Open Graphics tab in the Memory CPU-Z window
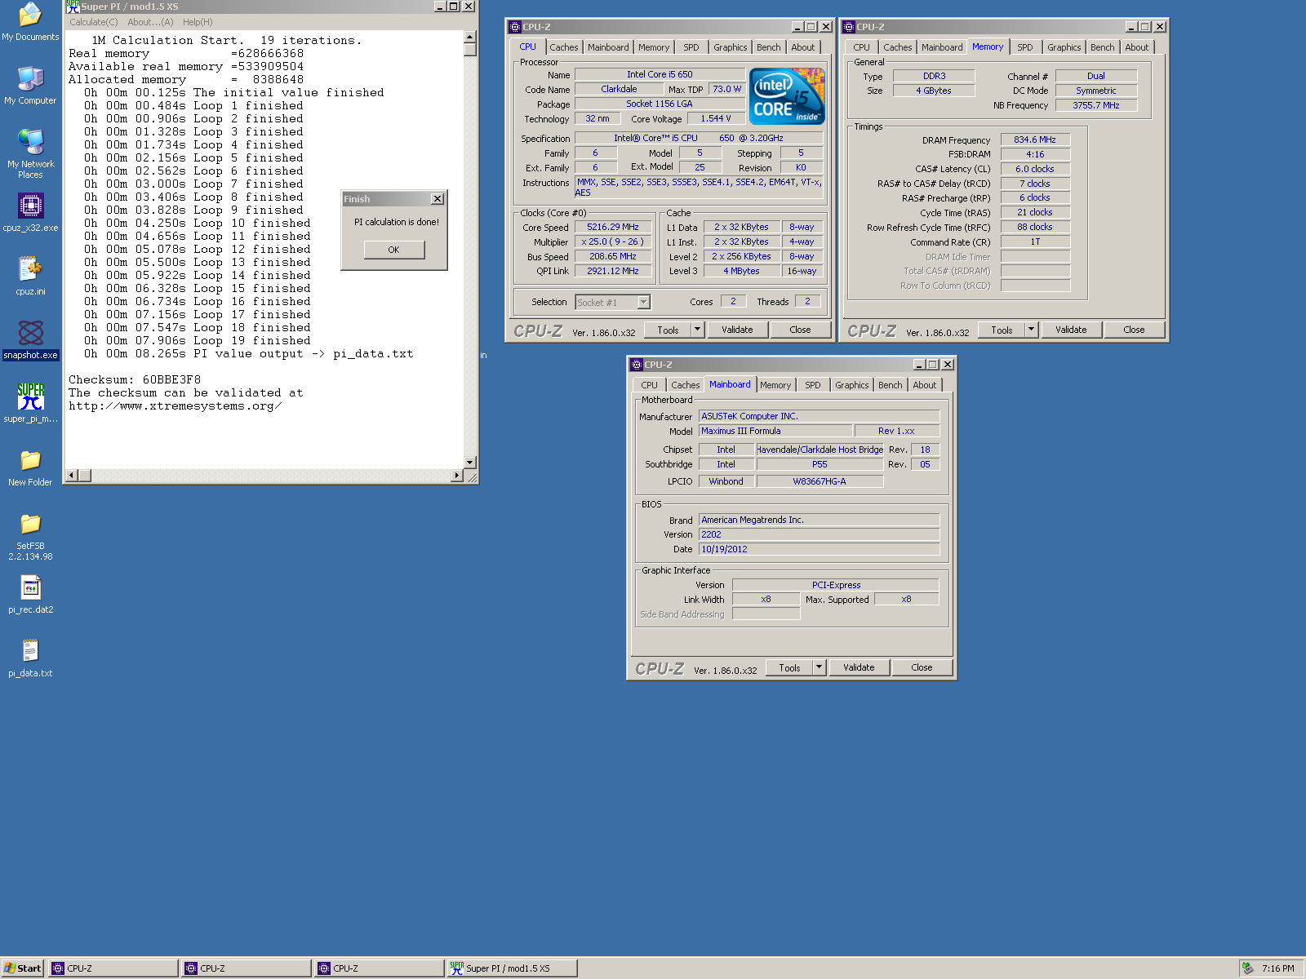 click(1064, 47)
